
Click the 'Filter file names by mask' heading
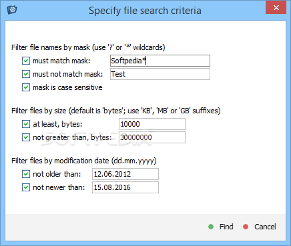coord(88,47)
